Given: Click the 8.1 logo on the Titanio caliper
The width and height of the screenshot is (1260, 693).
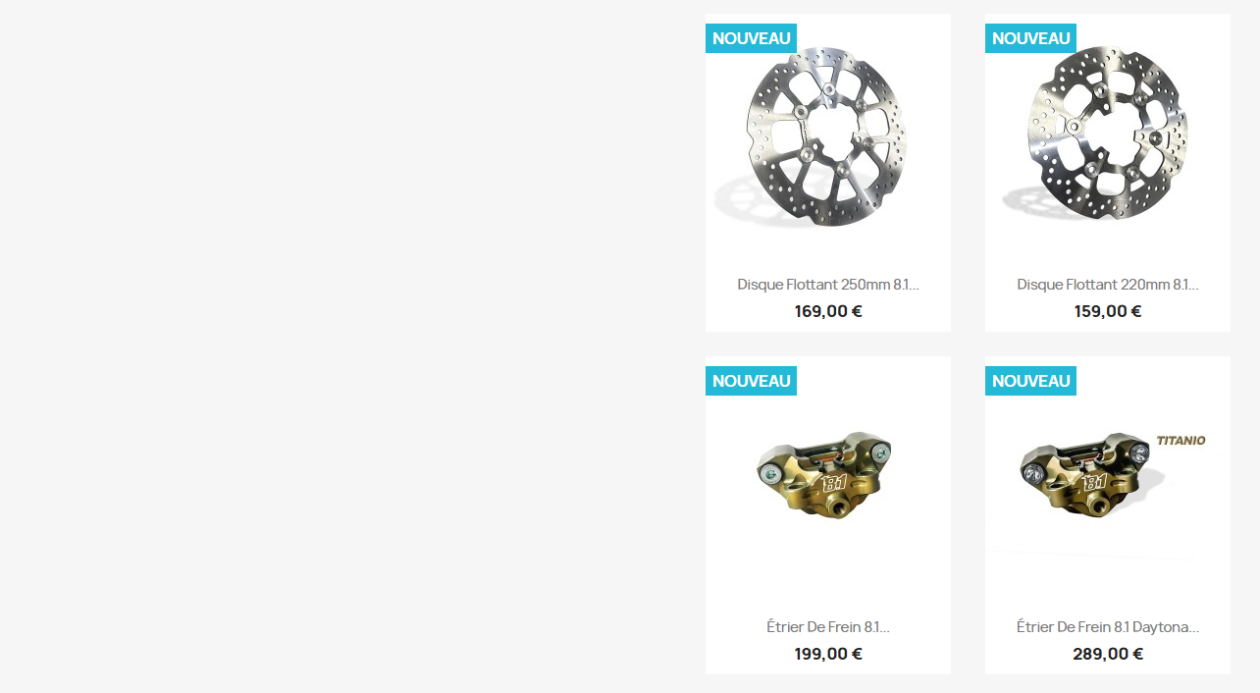Looking at the screenshot, I should point(1096,484).
